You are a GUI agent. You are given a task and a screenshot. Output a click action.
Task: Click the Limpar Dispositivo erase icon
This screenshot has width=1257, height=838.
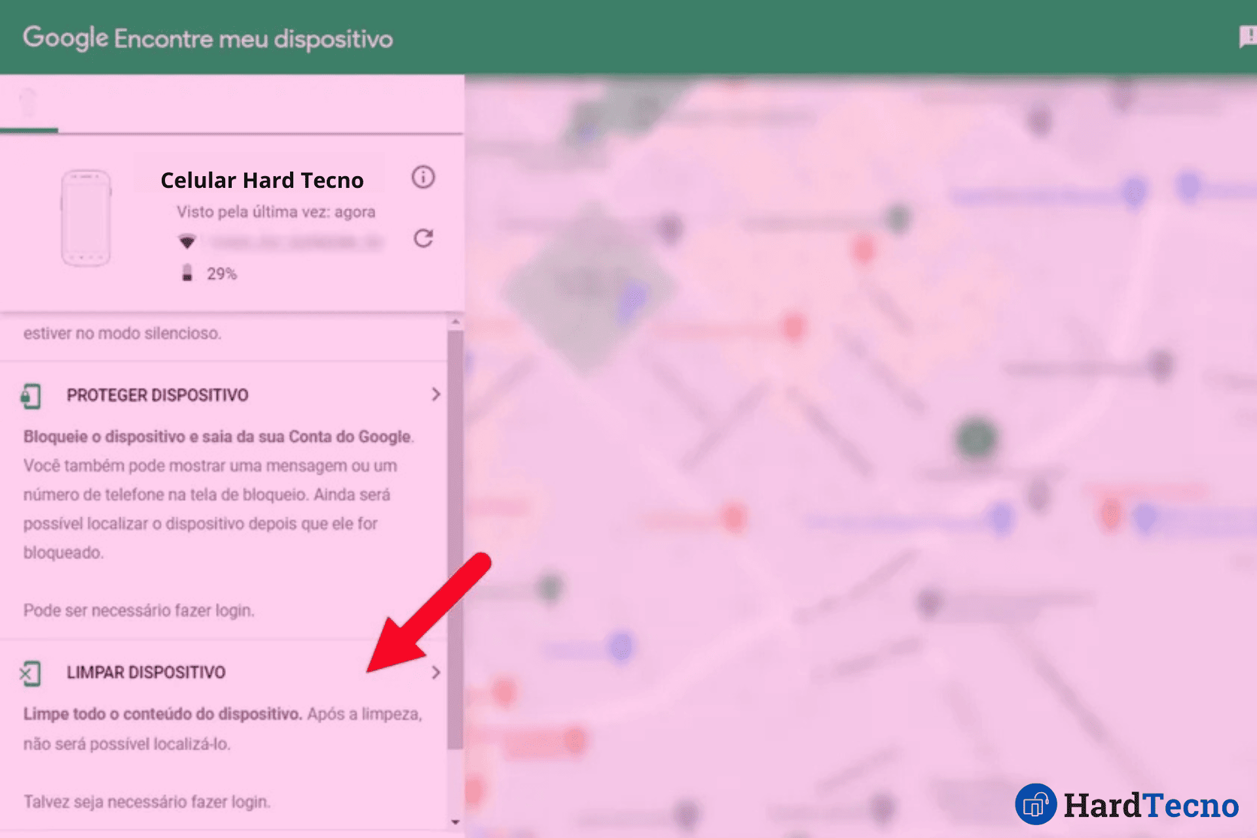pyautogui.click(x=30, y=673)
